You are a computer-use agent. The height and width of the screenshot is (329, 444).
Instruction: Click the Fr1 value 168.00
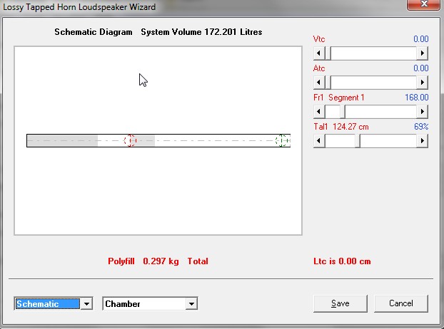(417, 98)
